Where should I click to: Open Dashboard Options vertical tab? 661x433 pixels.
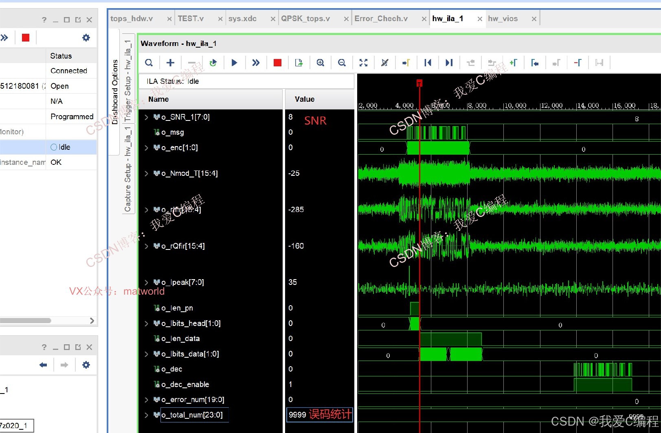[x=115, y=92]
